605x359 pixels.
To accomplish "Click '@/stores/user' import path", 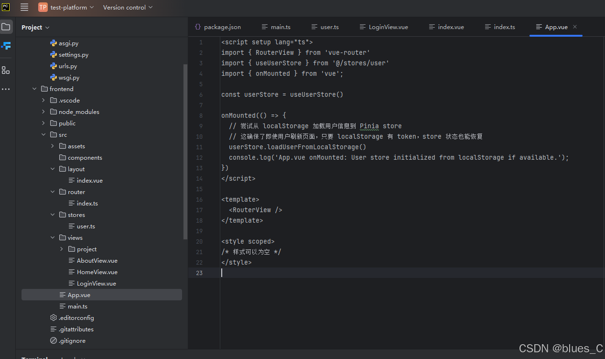I will (x=361, y=63).
